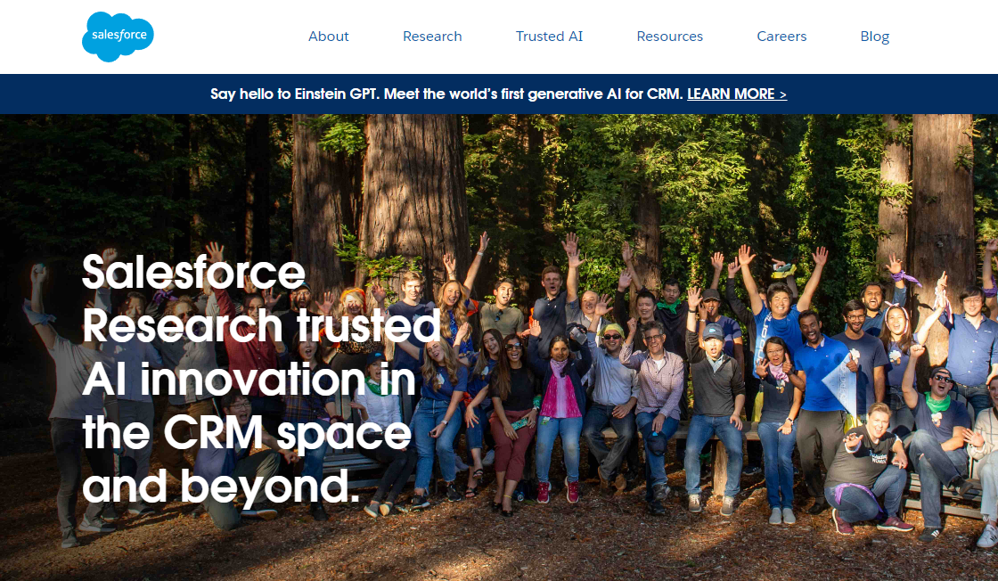The image size is (998, 581).
Task: Click 'the CRM space' headline line
Action: pyautogui.click(x=247, y=434)
